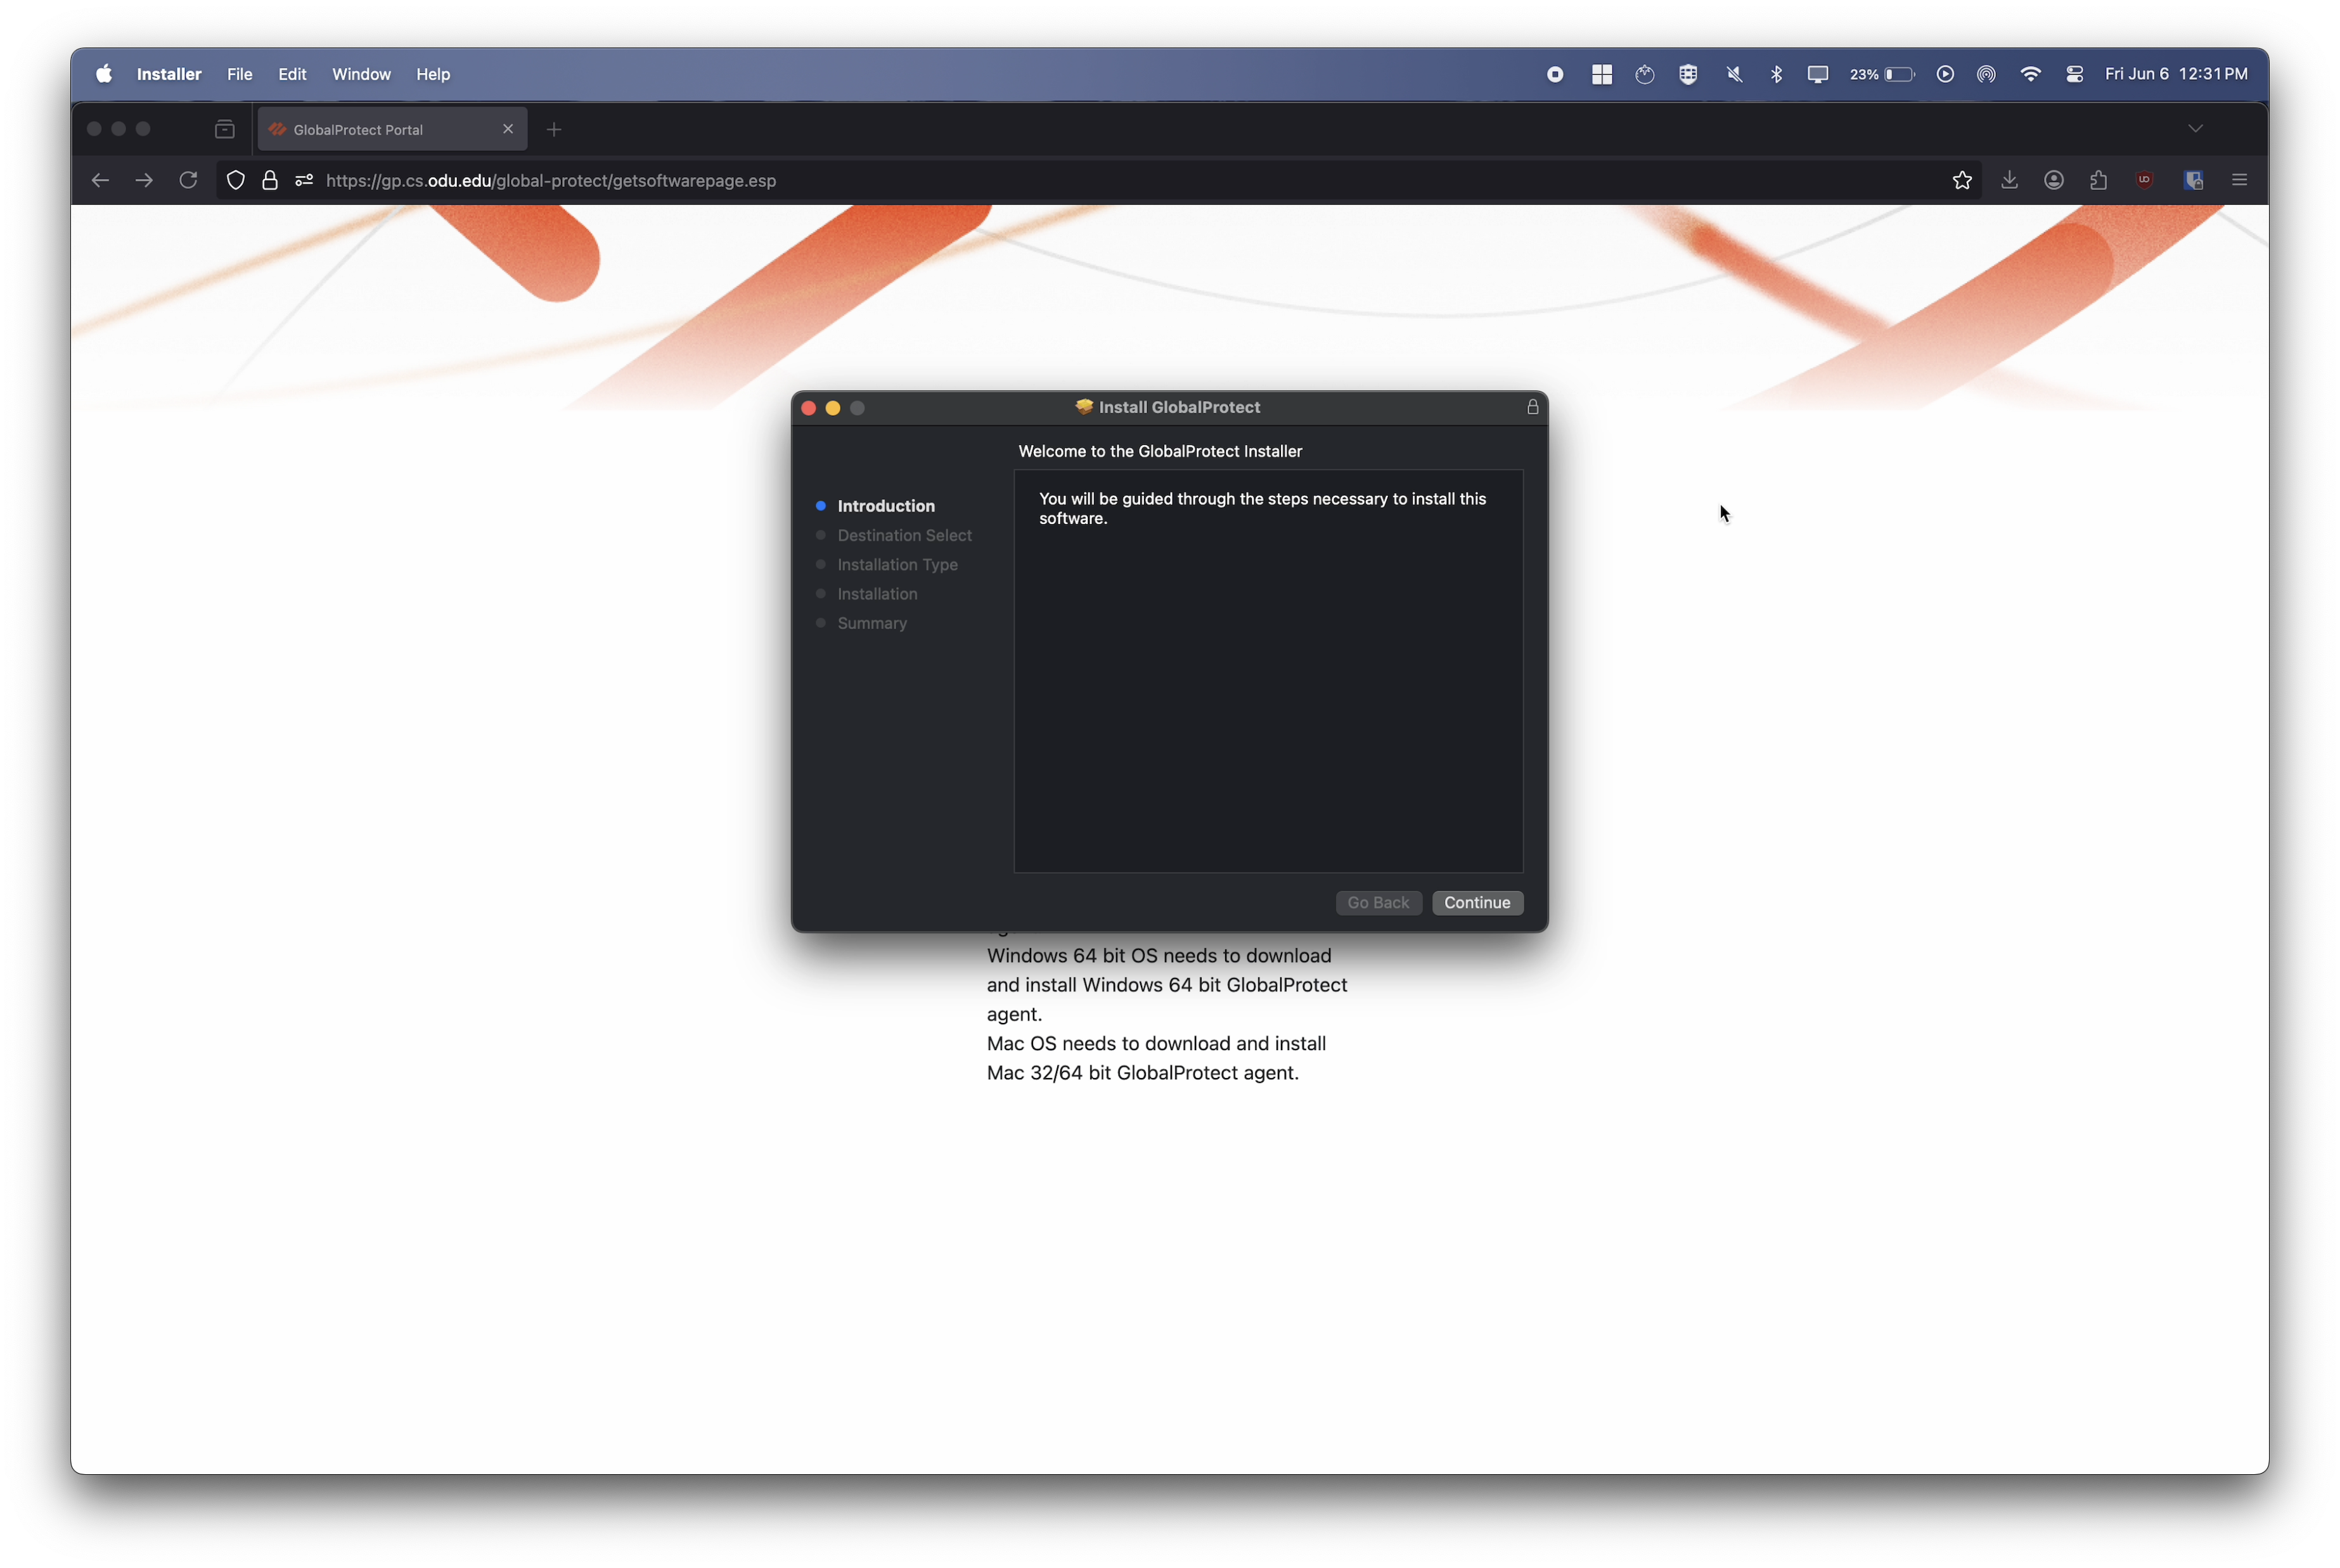
Task: Go forward in browser history
Action: (x=144, y=180)
